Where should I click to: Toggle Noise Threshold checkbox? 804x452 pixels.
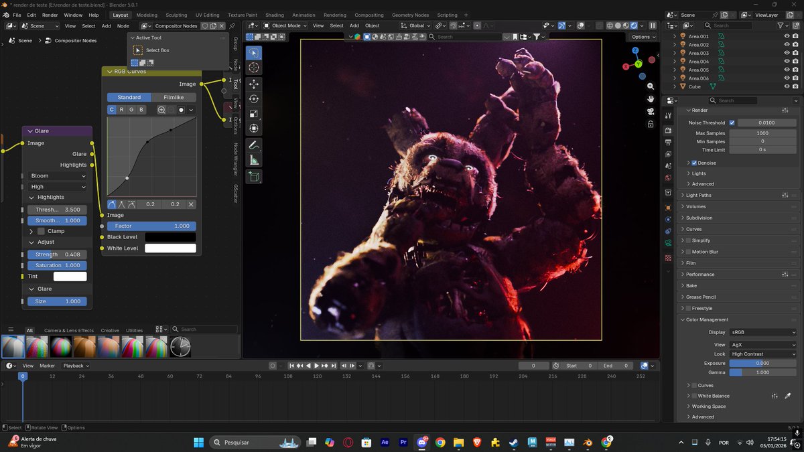point(732,123)
